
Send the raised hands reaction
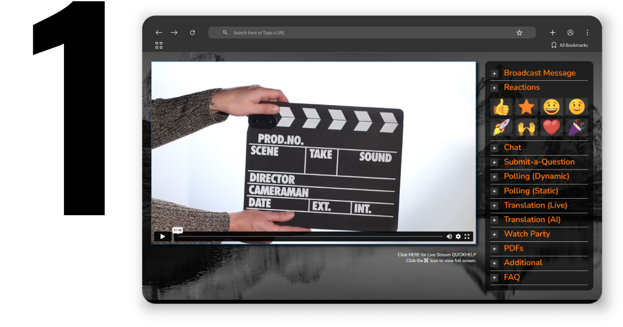[526, 128]
